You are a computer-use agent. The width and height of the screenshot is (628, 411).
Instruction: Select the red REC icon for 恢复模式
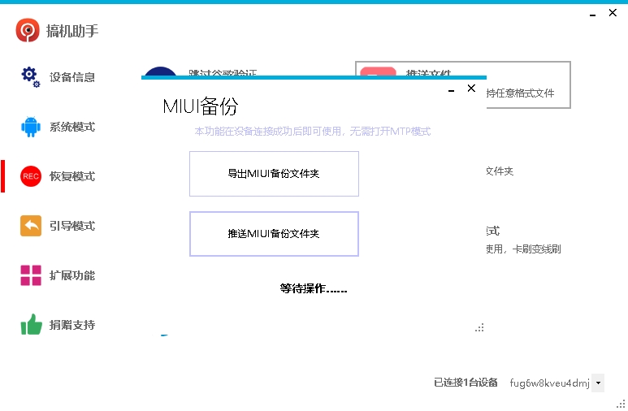(31, 176)
